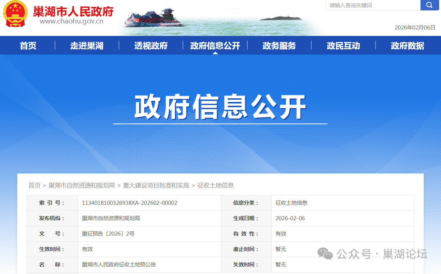The height and width of the screenshot is (274, 441).
Task: Click the search magnifier icon
Action: 430,5
